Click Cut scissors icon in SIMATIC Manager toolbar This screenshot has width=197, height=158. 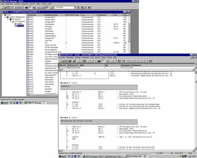pyautogui.click(x=16, y=7)
